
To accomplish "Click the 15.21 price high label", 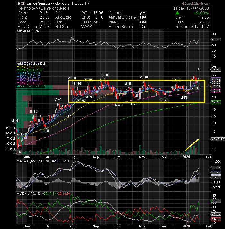I will pyautogui.click(x=33, y=112).
